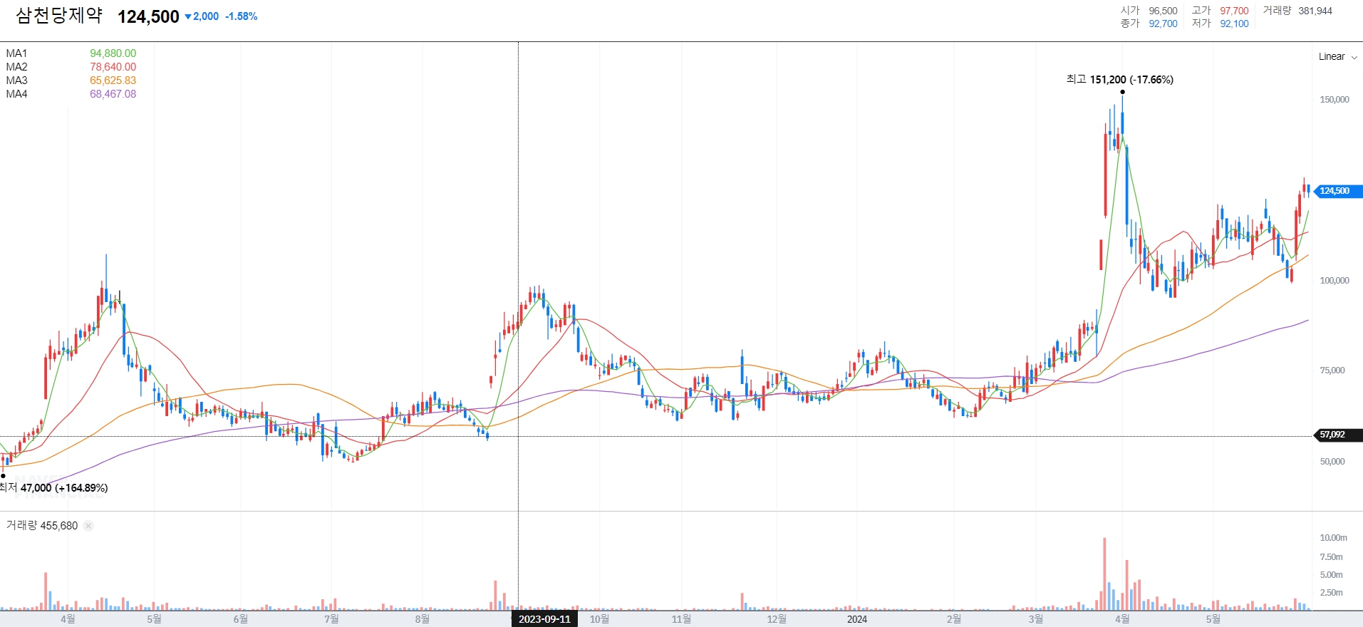
Task: Click the 7.50m volume axis label
Action: click(x=1331, y=557)
